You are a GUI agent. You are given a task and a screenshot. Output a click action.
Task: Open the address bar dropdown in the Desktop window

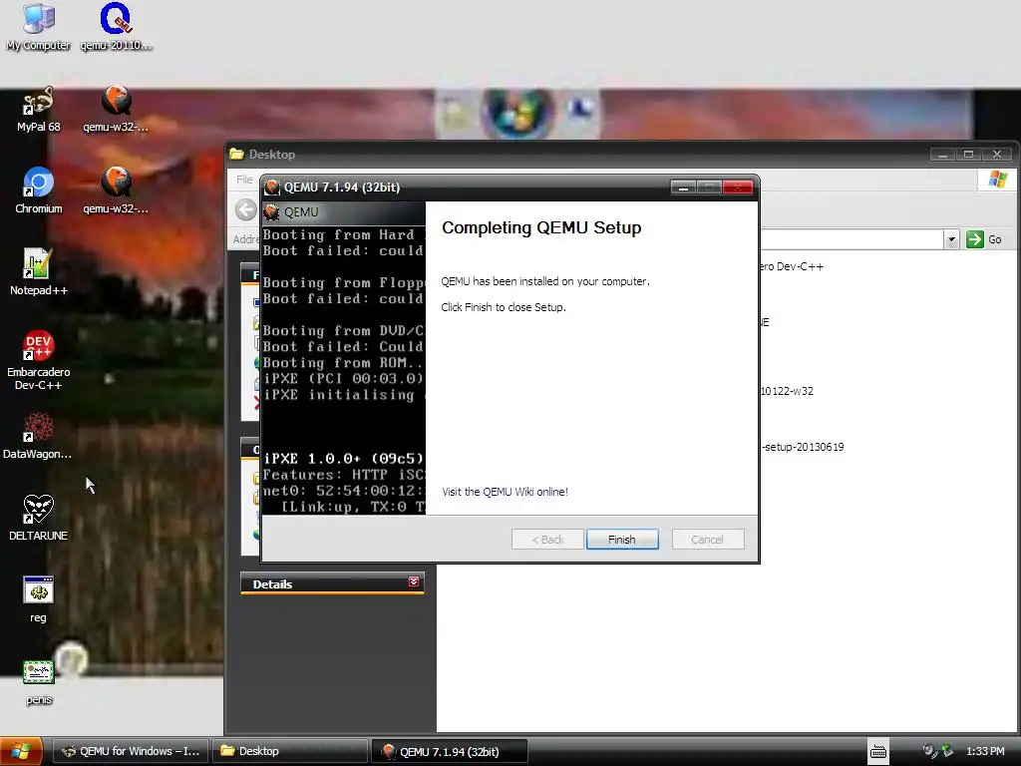pyautogui.click(x=951, y=239)
